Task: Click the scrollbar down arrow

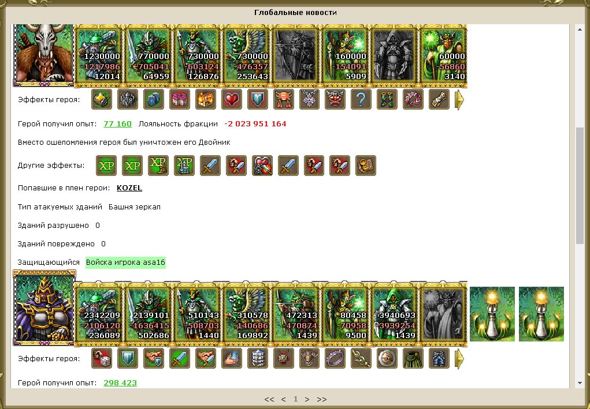Action: 580,383
